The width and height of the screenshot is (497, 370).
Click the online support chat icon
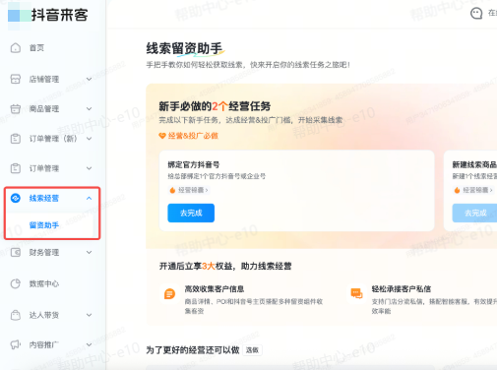coord(476,13)
